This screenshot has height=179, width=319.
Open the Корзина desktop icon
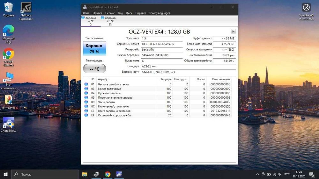pyautogui.click(x=9, y=10)
